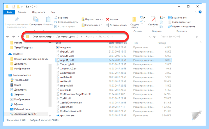
Task: Click Свойства icon with red checkmark
Action: click(x=153, y=20)
